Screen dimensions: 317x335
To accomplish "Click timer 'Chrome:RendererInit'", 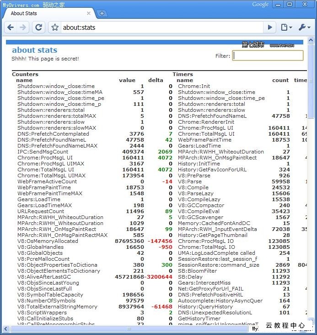I will point(206,122).
